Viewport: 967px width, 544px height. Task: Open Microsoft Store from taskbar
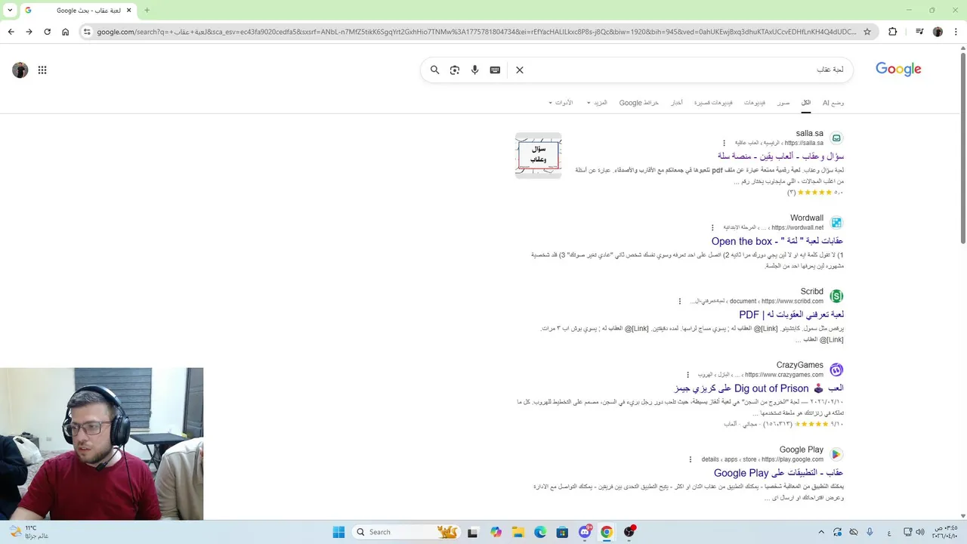pyautogui.click(x=562, y=532)
